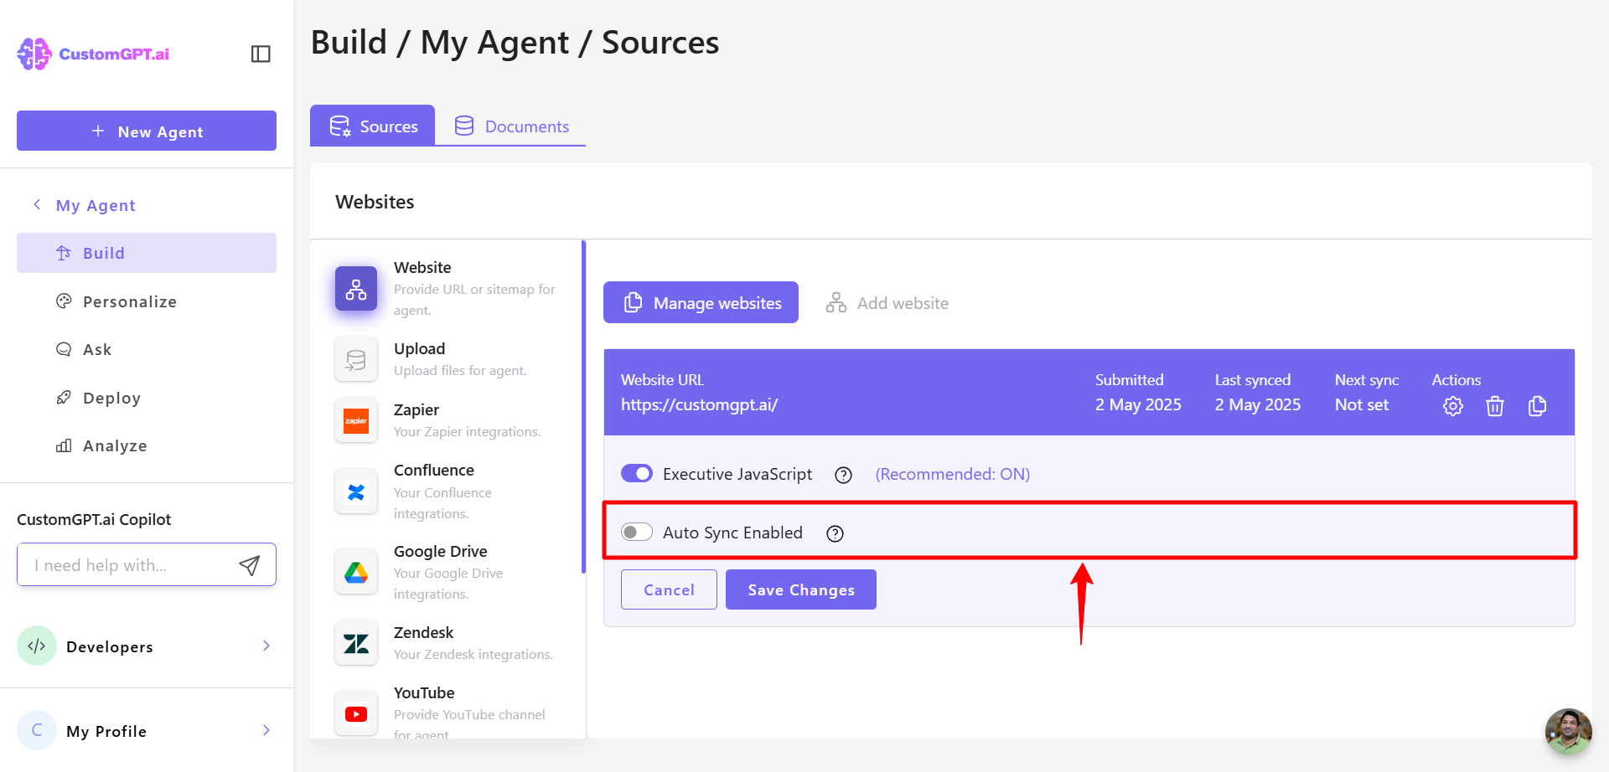Open the customgpt.ai website URL
1609x772 pixels.
[x=699, y=404]
